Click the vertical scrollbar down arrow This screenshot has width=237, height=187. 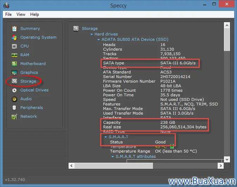(227, 159)
